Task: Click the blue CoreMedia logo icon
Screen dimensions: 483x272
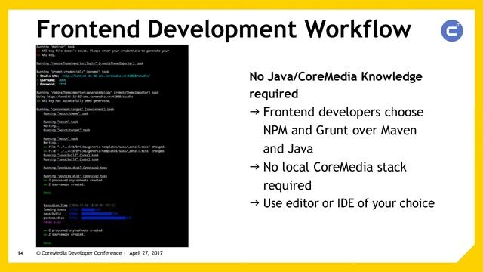Action: click(451, 30)
